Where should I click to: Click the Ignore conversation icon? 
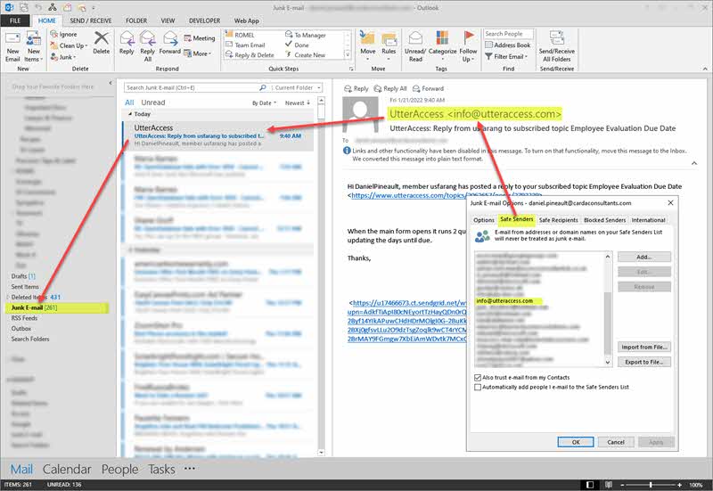tap(54, 34)
